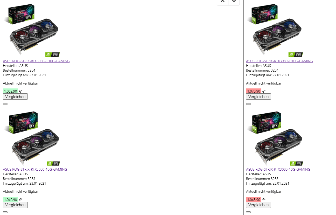Image resolution: width=336 pixels, height=215 pixels.
Task: Click Bestellnummer: 3284 in the 1.062,90 listing
Action: tap(19, 70)
